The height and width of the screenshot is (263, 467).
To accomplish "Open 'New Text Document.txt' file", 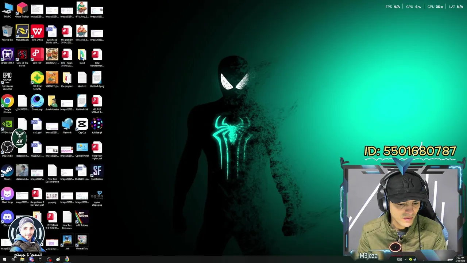I will (x=52, y=174).
